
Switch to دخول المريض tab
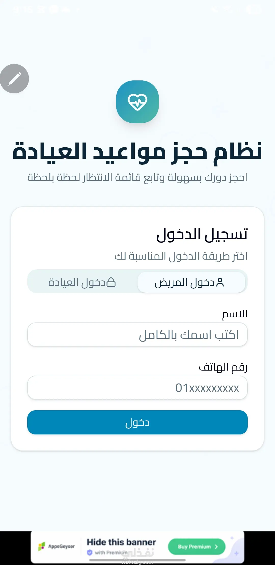(x=191, y=282)
